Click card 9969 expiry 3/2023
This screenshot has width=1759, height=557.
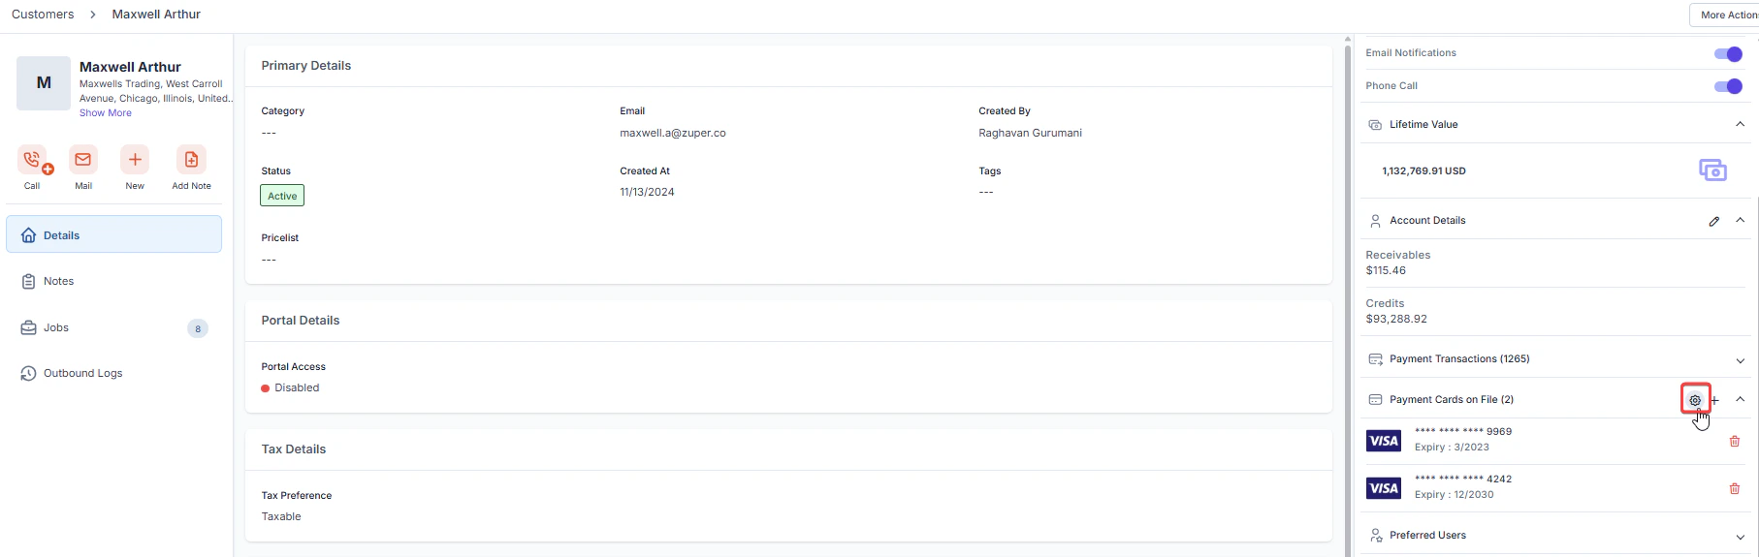[x=1452, y=448]
